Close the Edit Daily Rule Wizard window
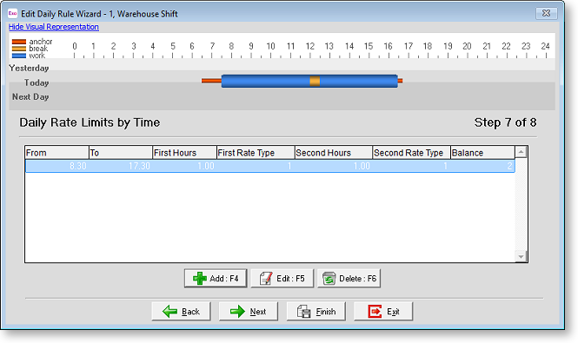Viewport: 578px width, 343px height. pos(547,13)
